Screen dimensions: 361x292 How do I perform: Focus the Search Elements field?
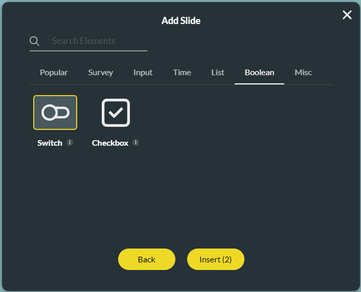(x=97, y=41)
